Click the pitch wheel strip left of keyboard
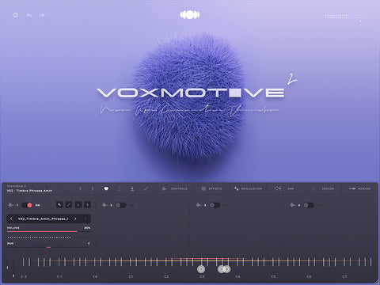The image size is (380, 285). click(7, 268)
